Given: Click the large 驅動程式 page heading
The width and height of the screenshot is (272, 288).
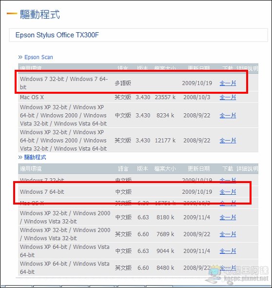Looking at the screenshot, I should tap(40, 14).
